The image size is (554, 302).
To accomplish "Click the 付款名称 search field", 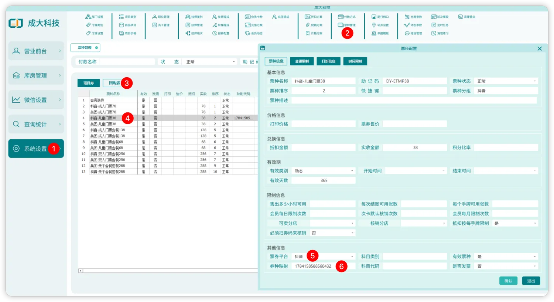I will 127,62.
